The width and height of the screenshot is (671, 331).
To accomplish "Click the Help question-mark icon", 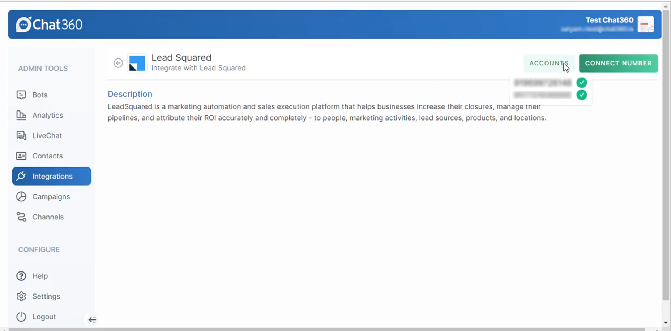I will point(21,276).
